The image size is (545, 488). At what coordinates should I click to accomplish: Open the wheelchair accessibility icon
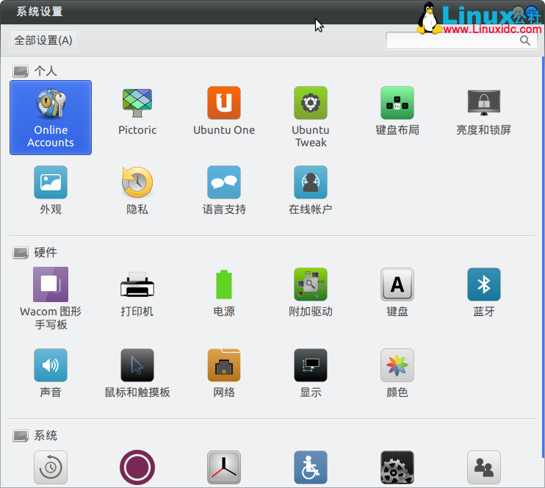click(311, 467)
